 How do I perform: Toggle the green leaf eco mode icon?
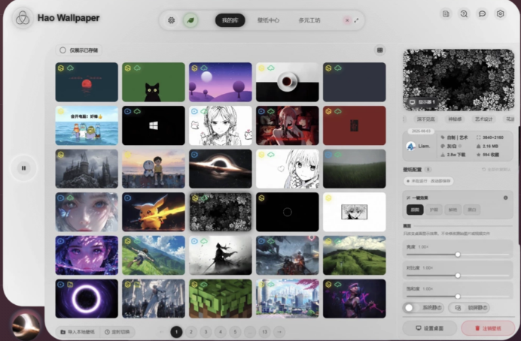190,20
